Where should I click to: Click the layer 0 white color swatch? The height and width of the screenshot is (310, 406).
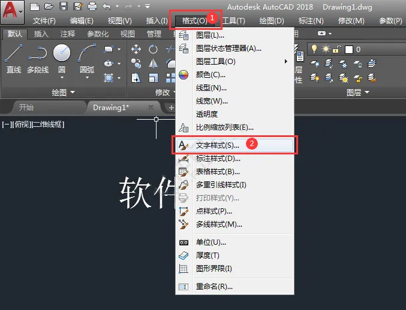(x=349, y=49)
